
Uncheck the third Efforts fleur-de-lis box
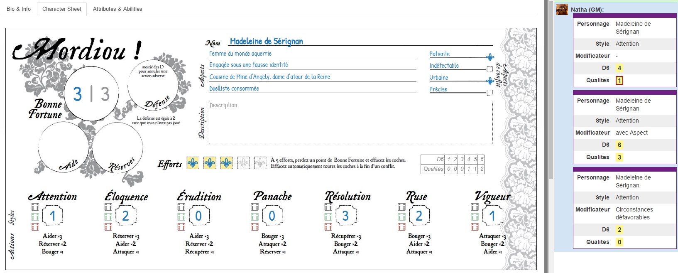coord(226,163)
